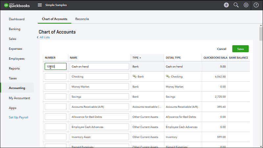Click BANK BALANCE column header
Viewport: 263px width, 148px height.
point(239,58)
